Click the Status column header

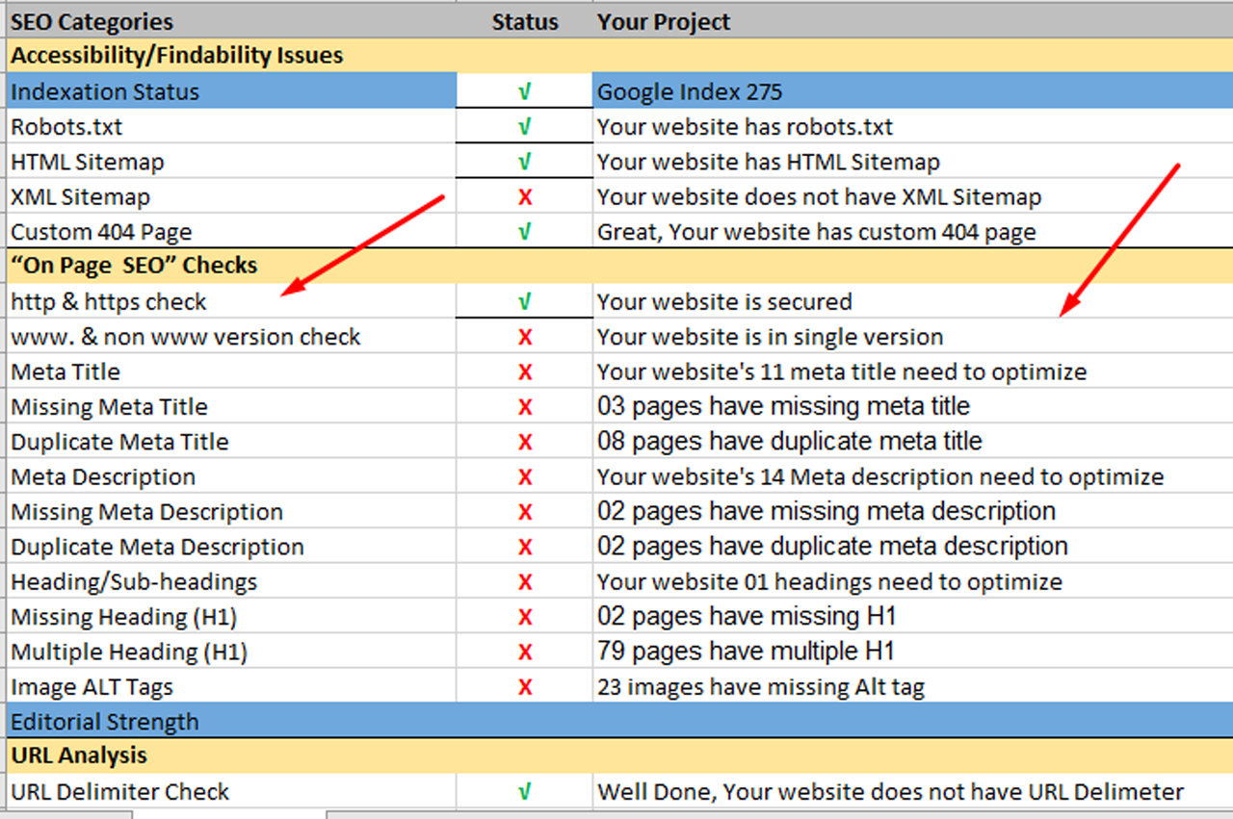(525, 21)
